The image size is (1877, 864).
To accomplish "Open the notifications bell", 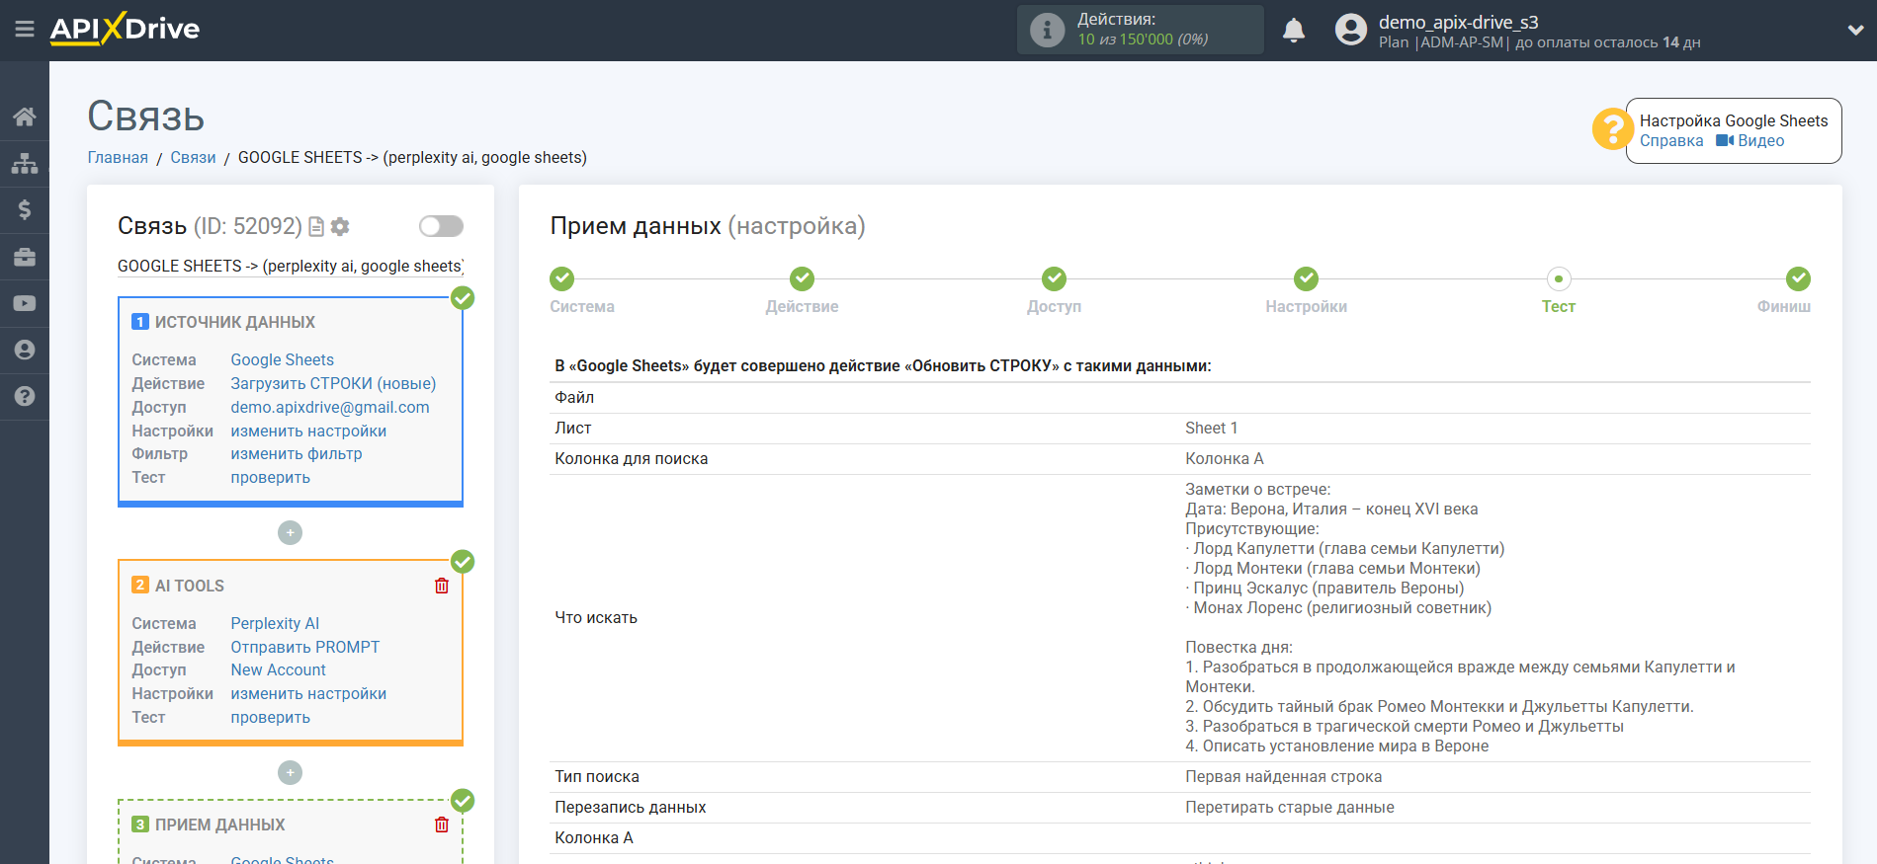I will click(1293, 31).
